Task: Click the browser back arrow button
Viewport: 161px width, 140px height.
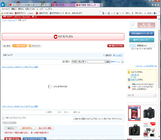Action: (x=3, y=5)
